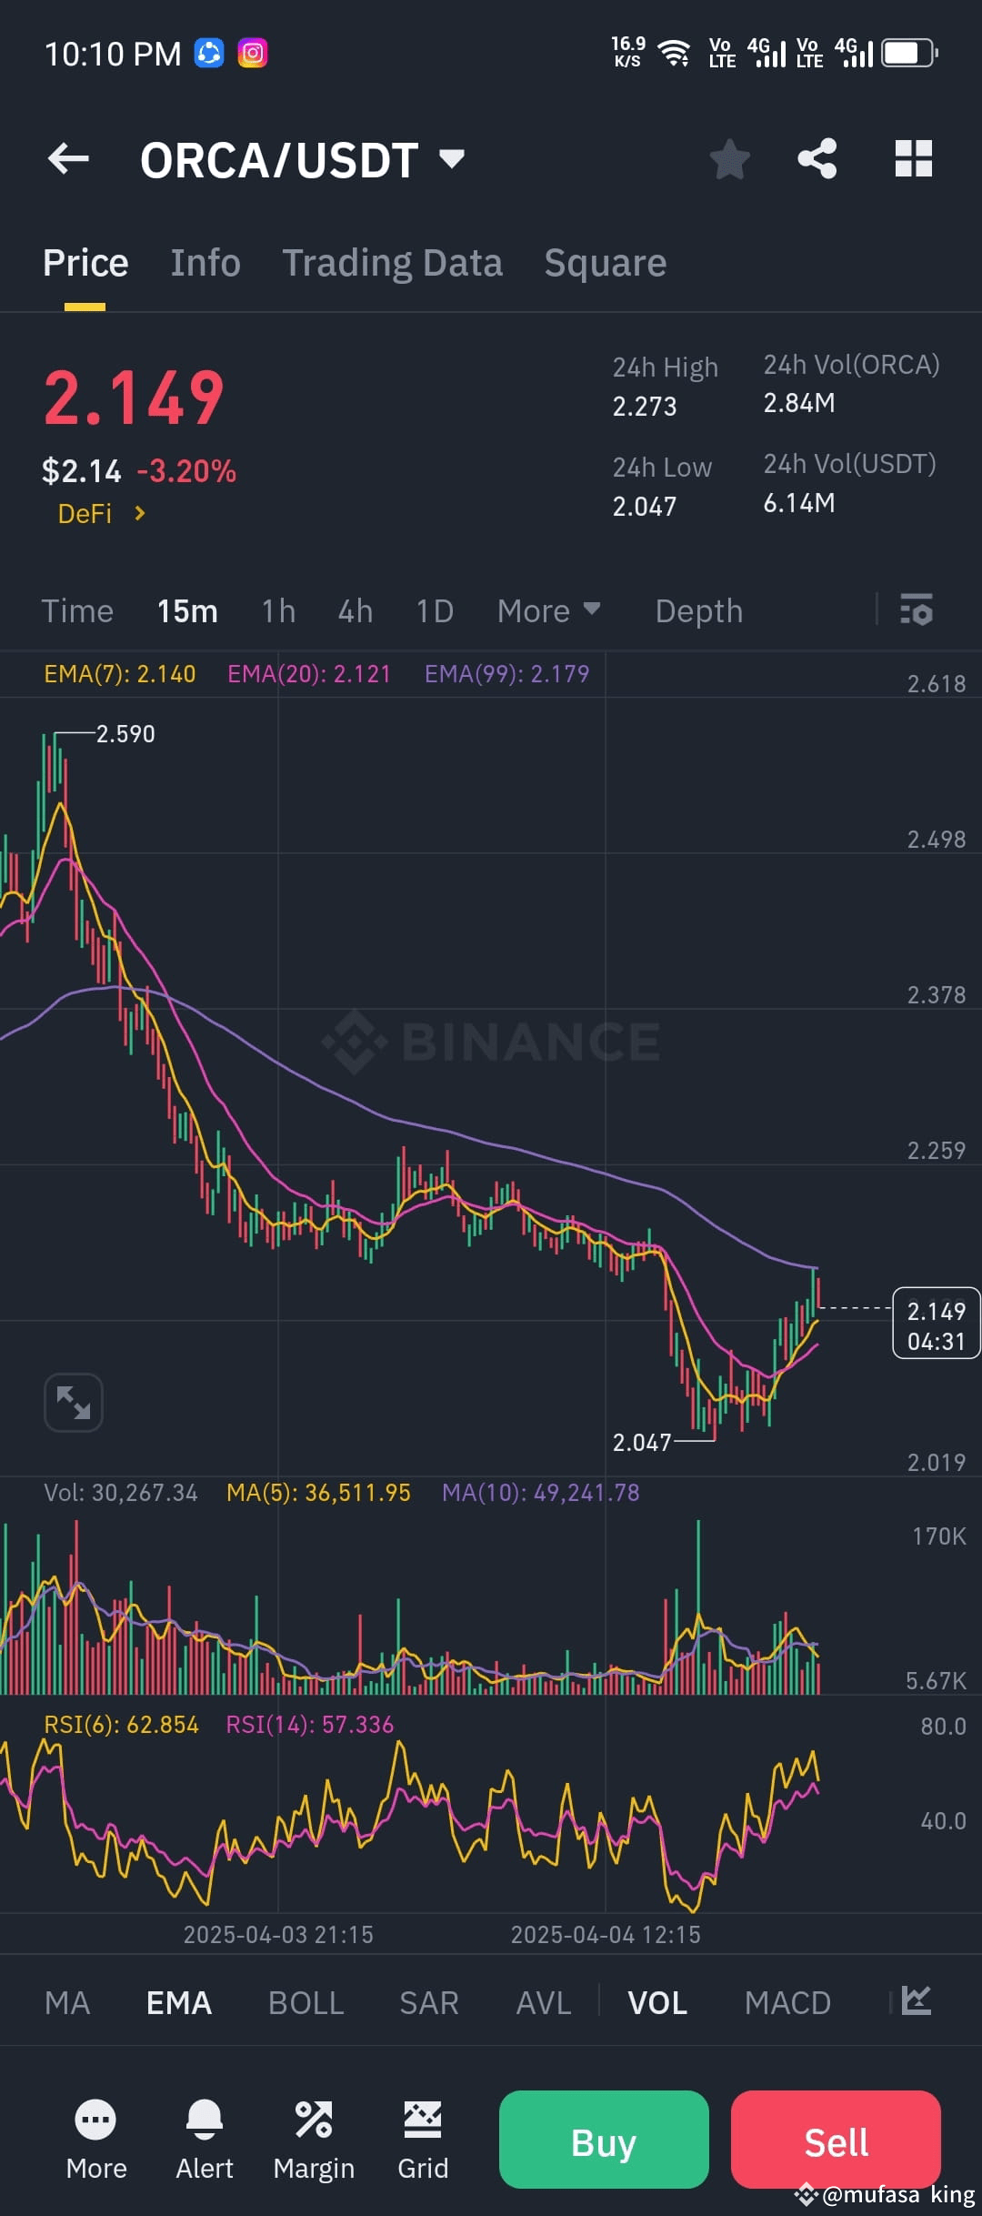Open indicator settings icon after MACD
Screen dimensions: 982x2216
point(917,2000)
